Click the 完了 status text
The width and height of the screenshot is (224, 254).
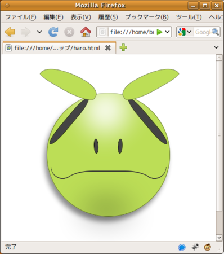point(11,247)
